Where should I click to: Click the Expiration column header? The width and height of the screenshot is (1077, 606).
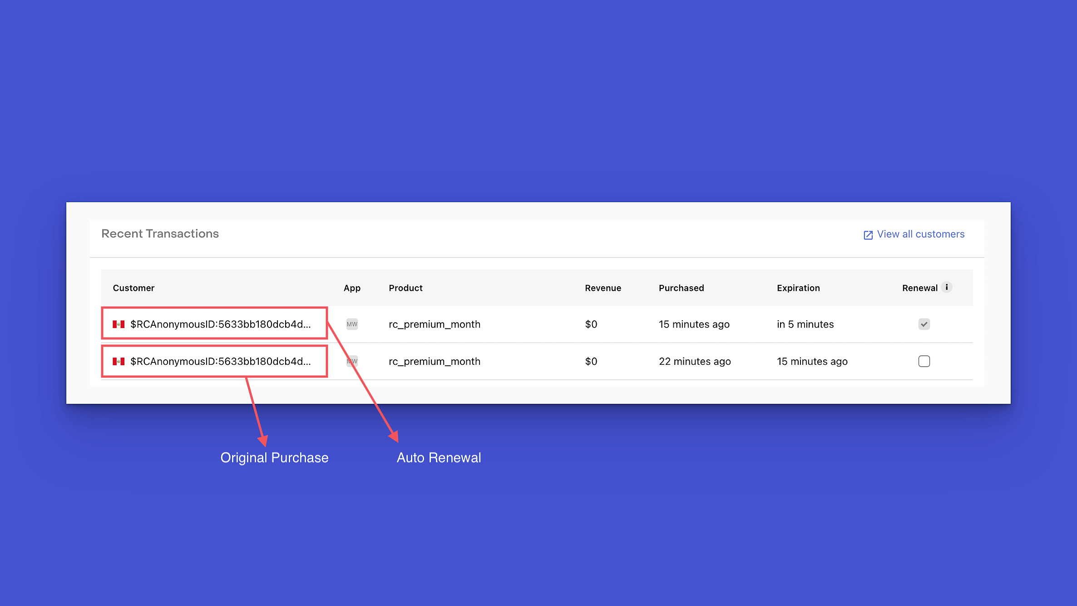point(798,288)
